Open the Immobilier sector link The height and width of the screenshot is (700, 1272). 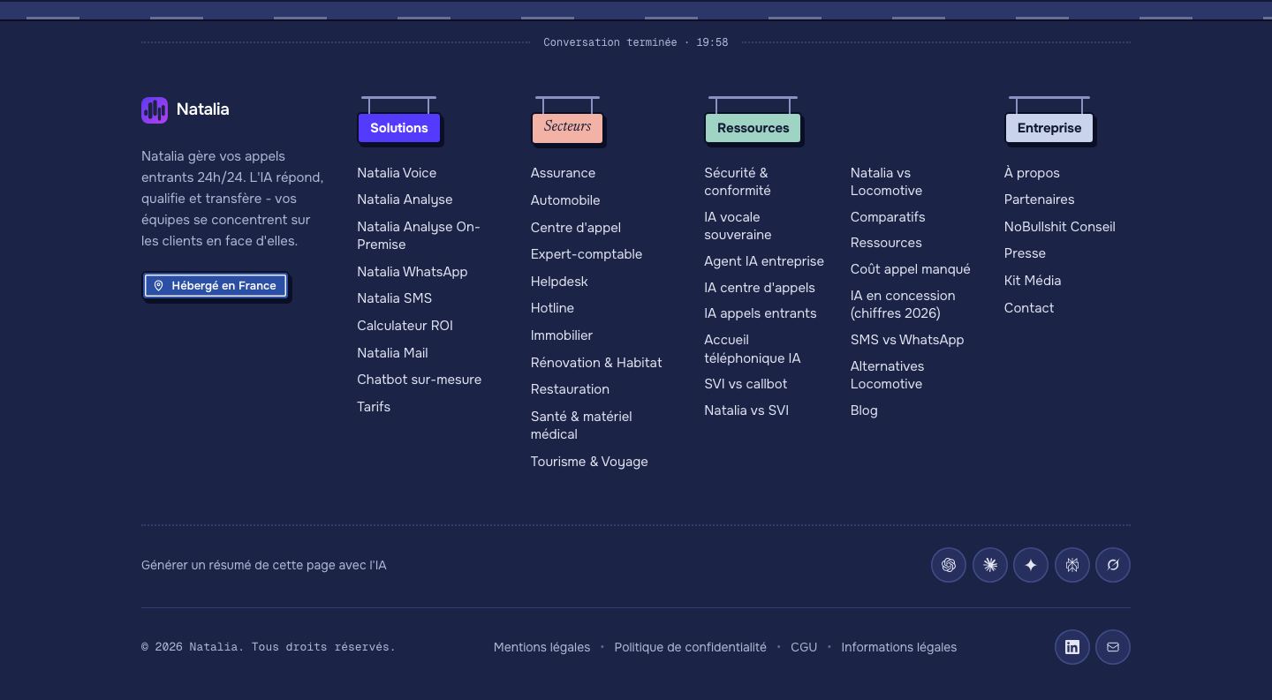pyautogui.click(x=562, y=335)
